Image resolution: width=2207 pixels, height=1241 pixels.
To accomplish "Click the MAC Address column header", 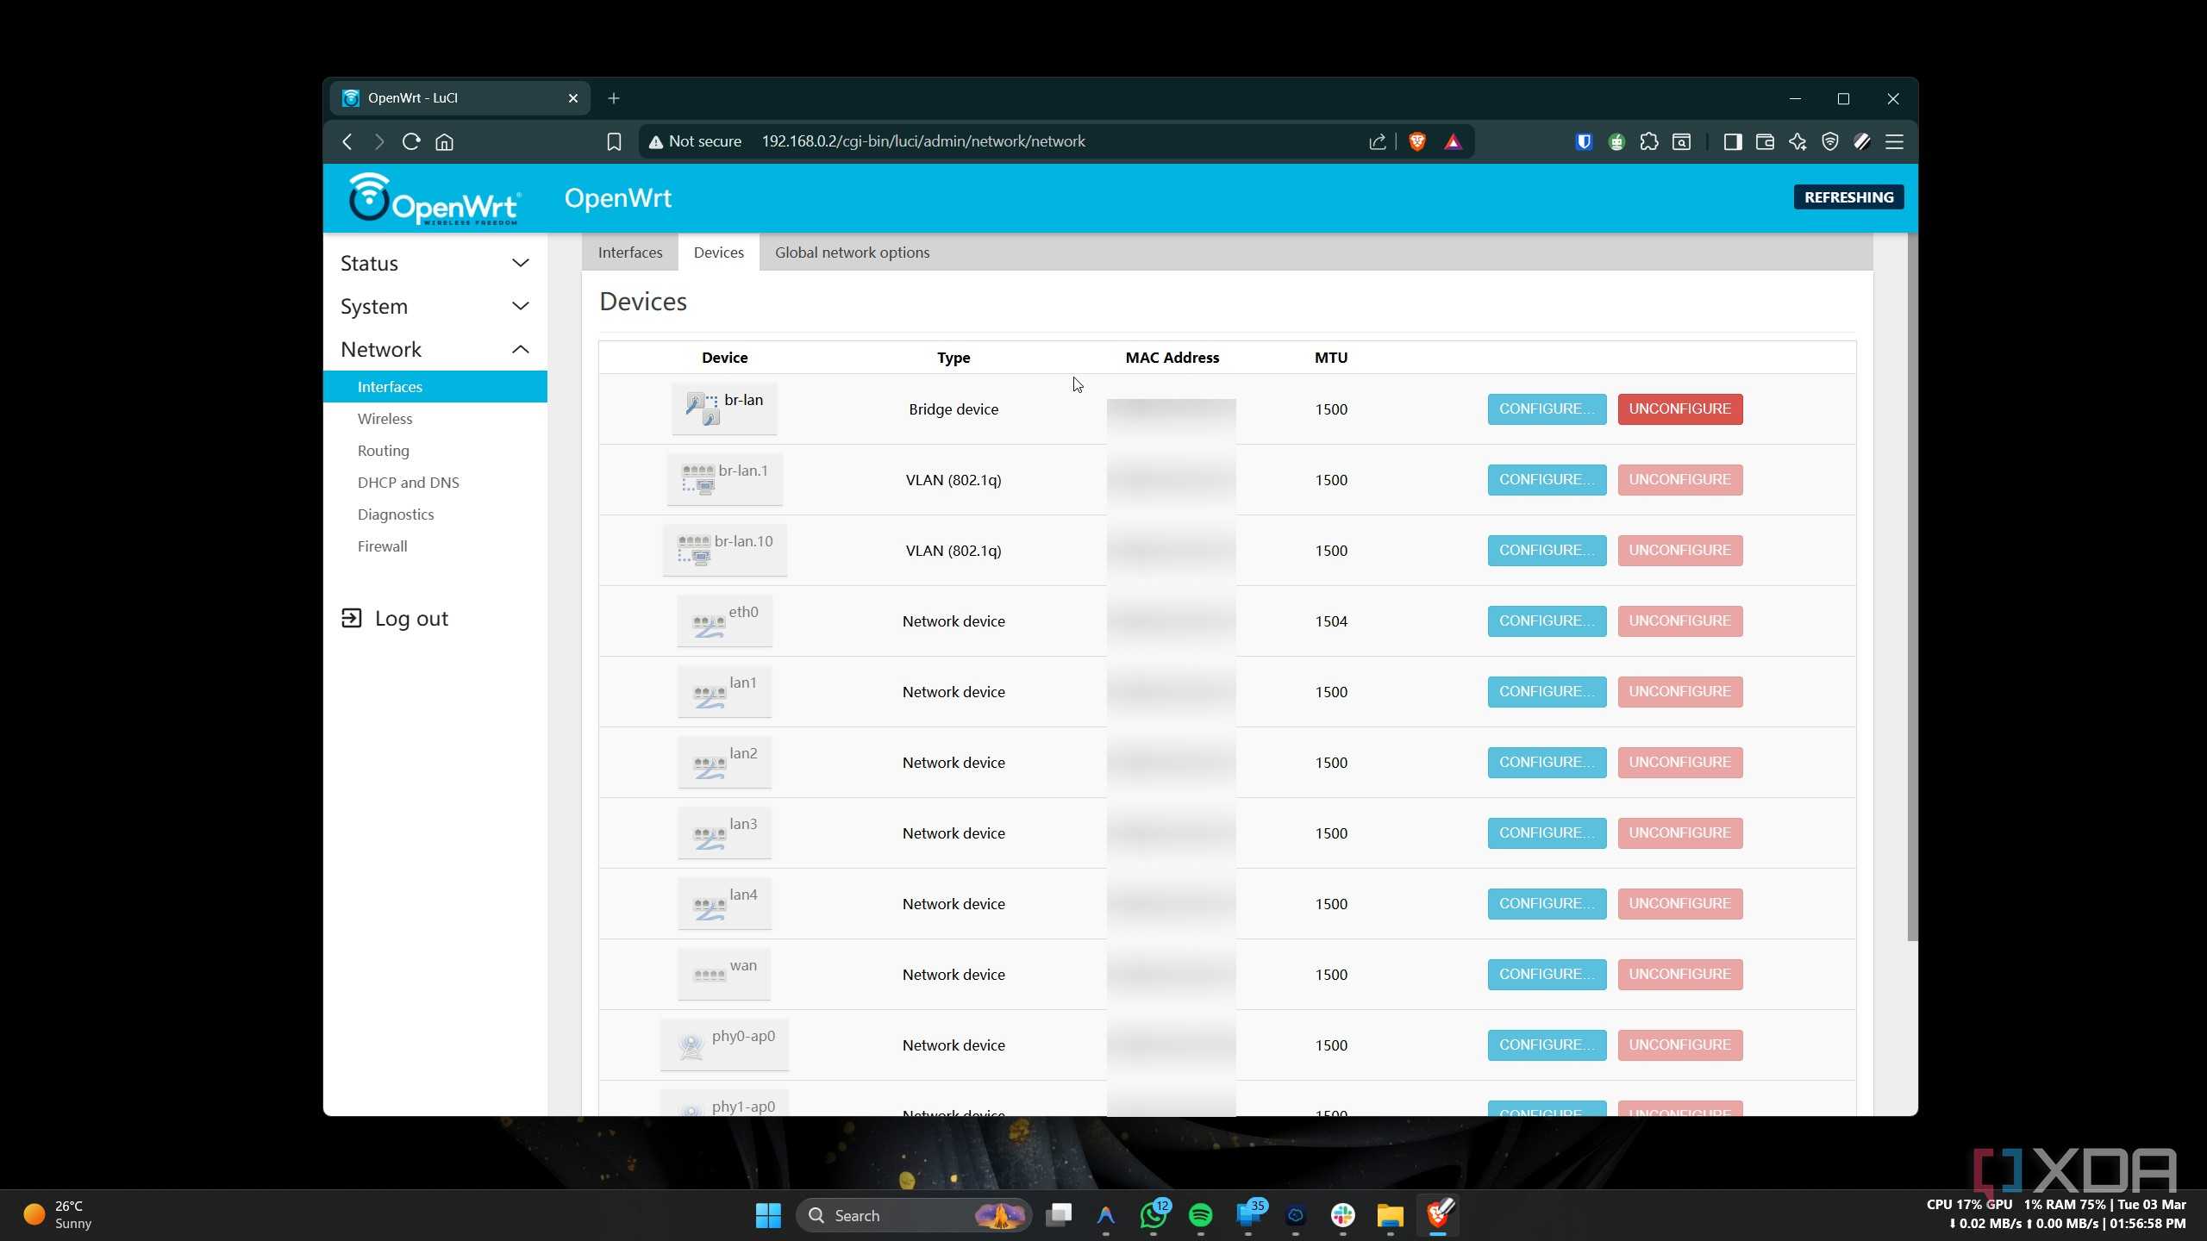I will coord(1172,358).
